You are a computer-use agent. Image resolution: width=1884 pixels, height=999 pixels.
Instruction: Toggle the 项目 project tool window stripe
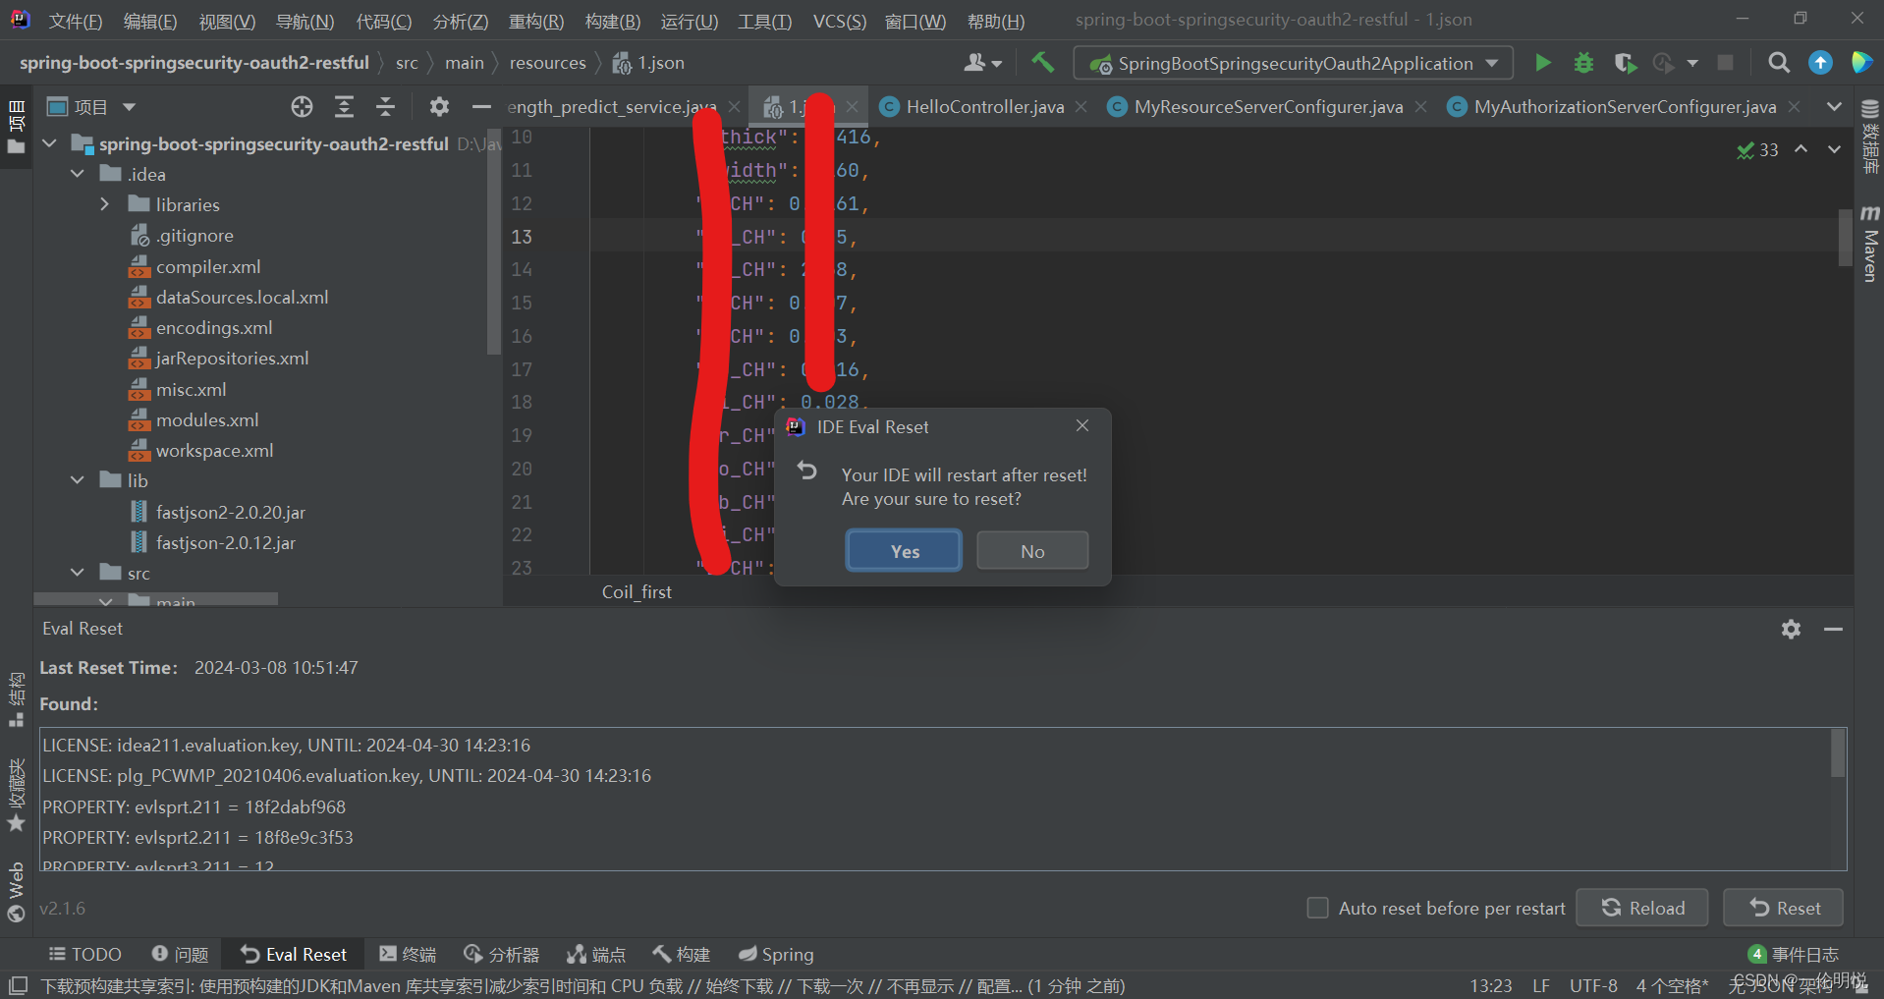(x=17, y=118)
